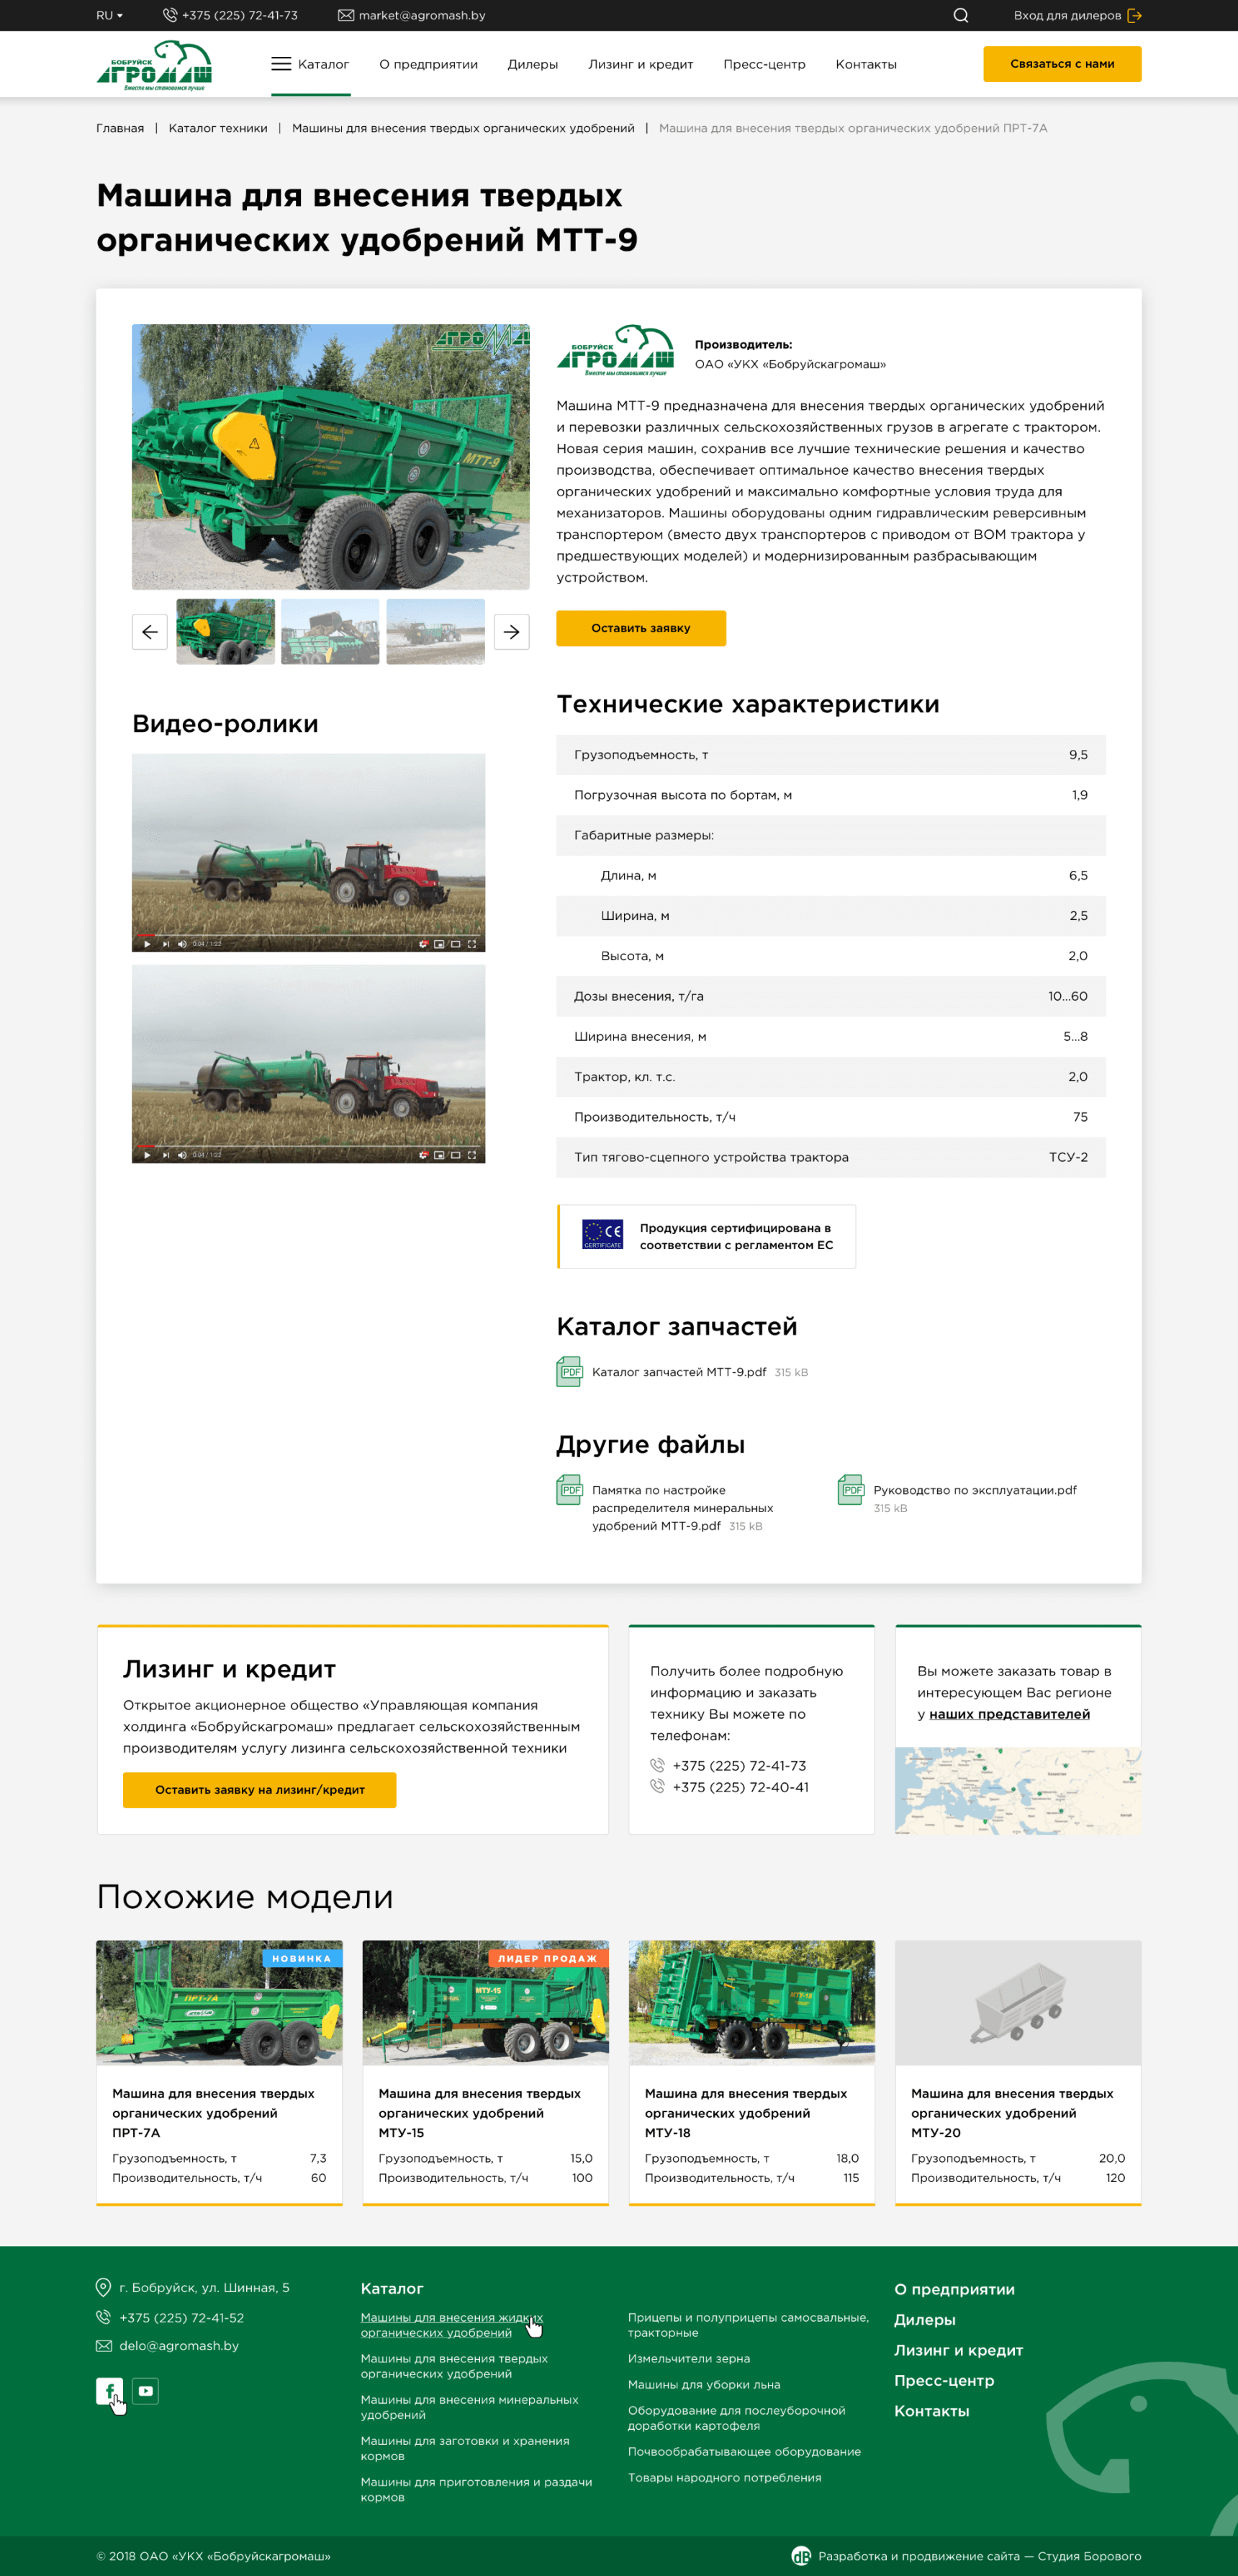Open footer link 'Машины для внесения минеральных удобрений'
Screen dimensions: 1238x2576
[x=469, y=2407]
